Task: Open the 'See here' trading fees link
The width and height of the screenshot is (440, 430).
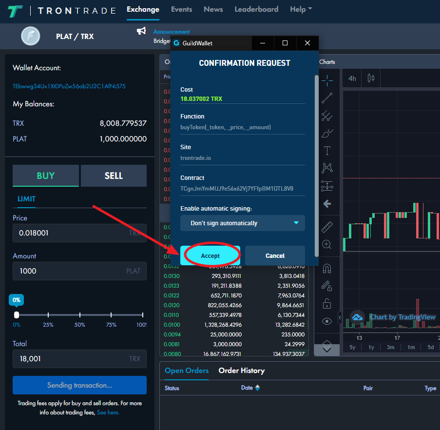Action: [x=108, y=412]
